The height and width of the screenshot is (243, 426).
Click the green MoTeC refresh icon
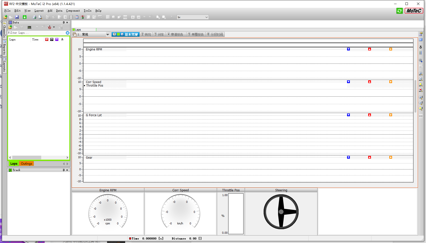(399, 11)
